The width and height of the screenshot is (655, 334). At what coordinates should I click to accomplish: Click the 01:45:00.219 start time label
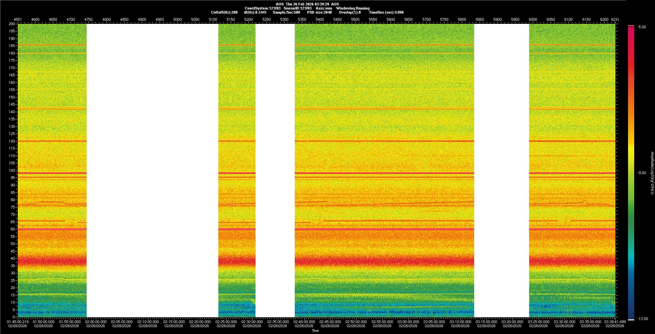[x=18, y=322]
